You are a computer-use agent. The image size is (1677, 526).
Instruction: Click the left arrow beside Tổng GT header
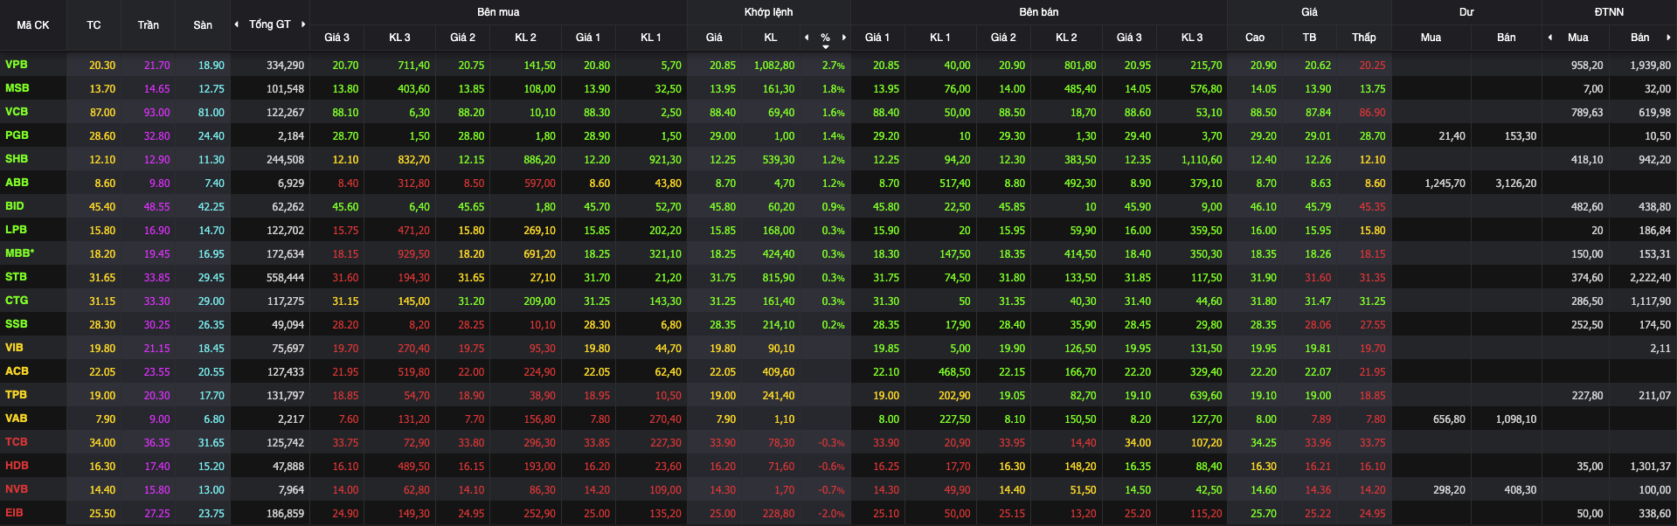(236, 24)
